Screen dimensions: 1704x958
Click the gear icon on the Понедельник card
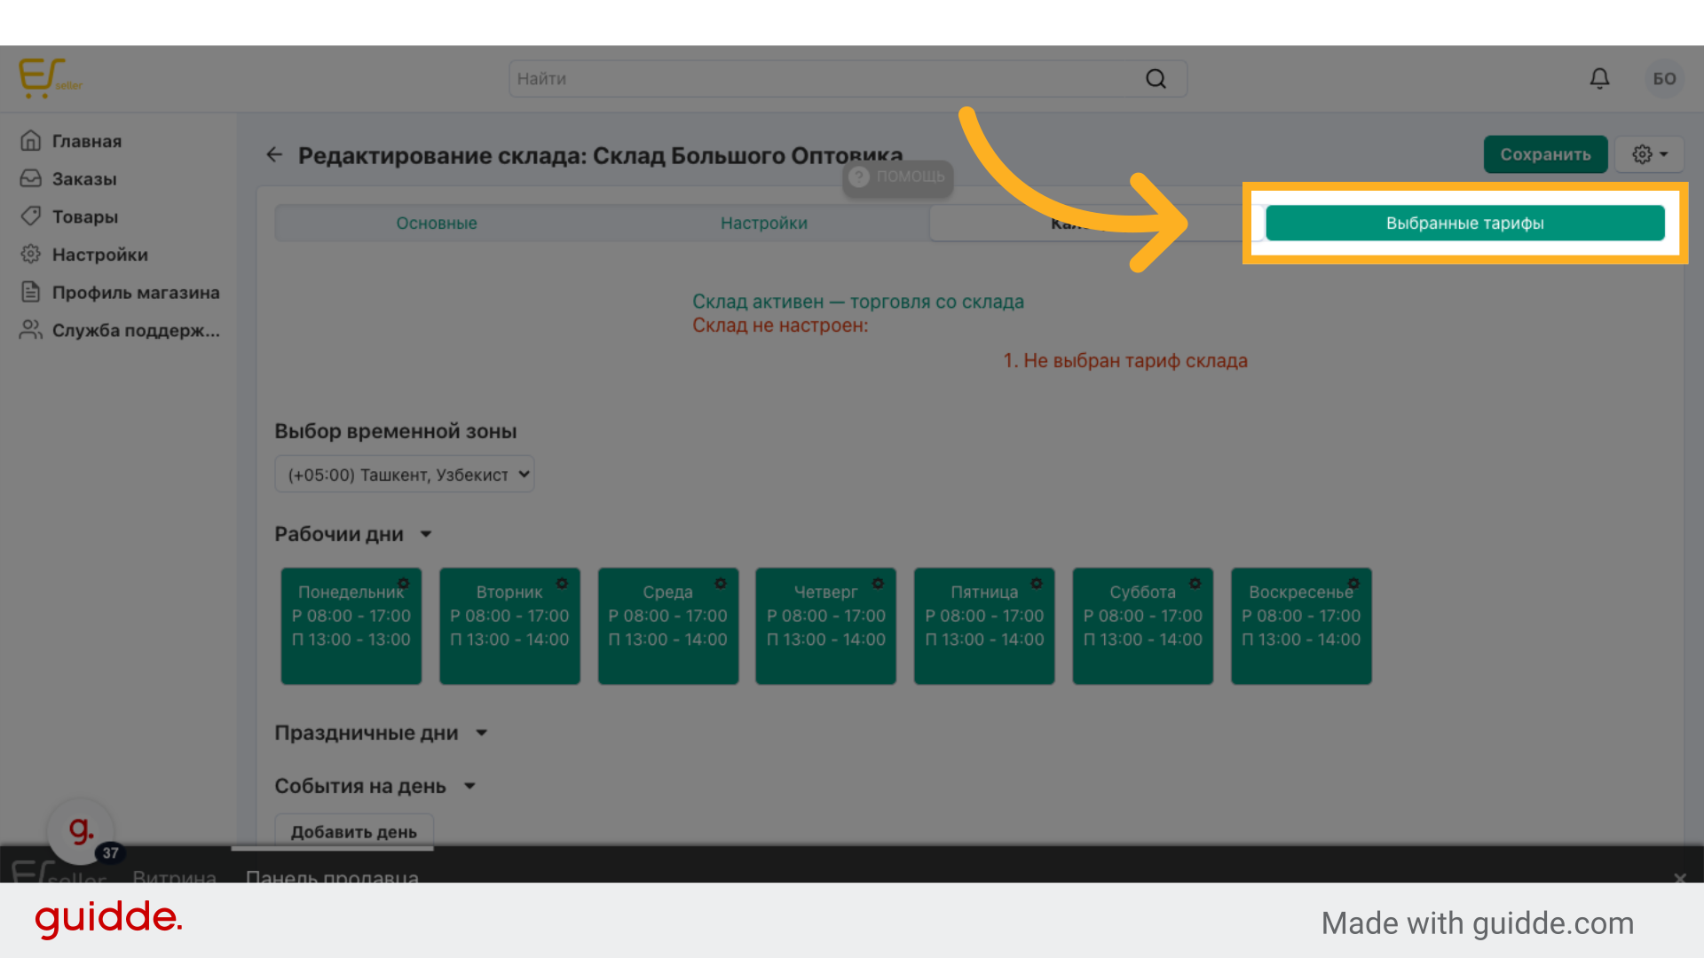[x=404, y=584]
